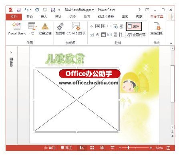The width and height of the screenshot is (179, 155).
Task: Select the Label (A) control
Action: (x=91, y=26)
